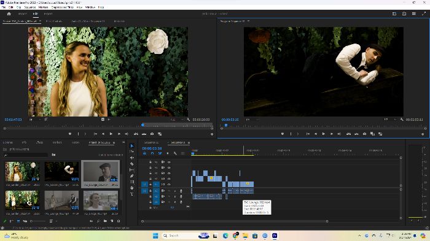
Task: Toggle visibility eye on track V1
Action: click(x=169, y=185)
